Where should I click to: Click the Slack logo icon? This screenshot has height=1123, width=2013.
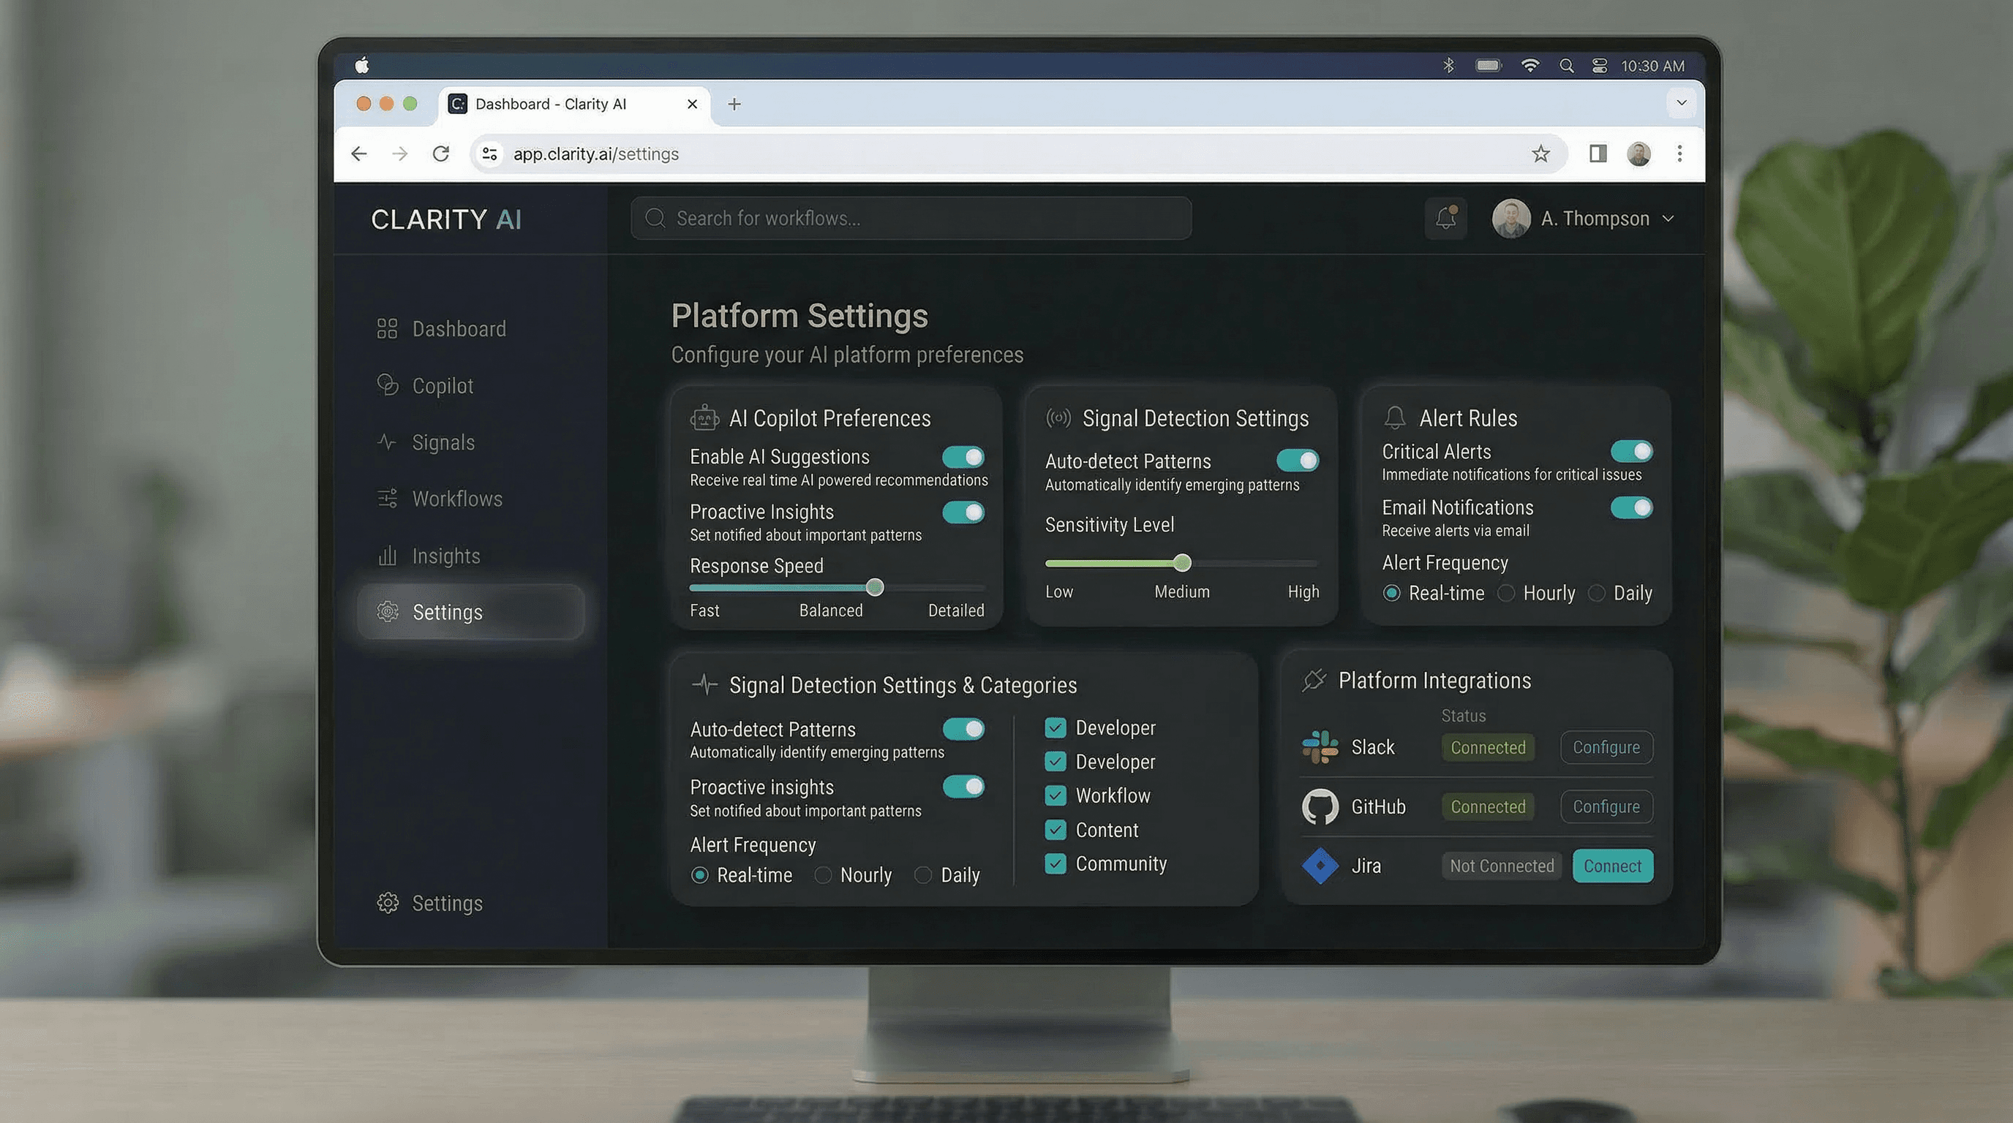(x=1320, y=746)
